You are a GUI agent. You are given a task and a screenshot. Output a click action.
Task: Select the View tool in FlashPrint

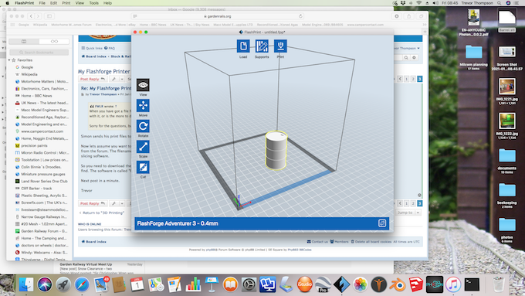(143, 85)
